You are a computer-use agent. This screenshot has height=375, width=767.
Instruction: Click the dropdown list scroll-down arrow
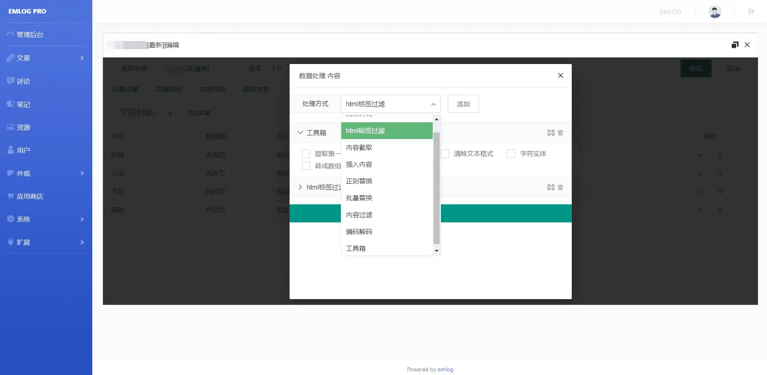436,251
